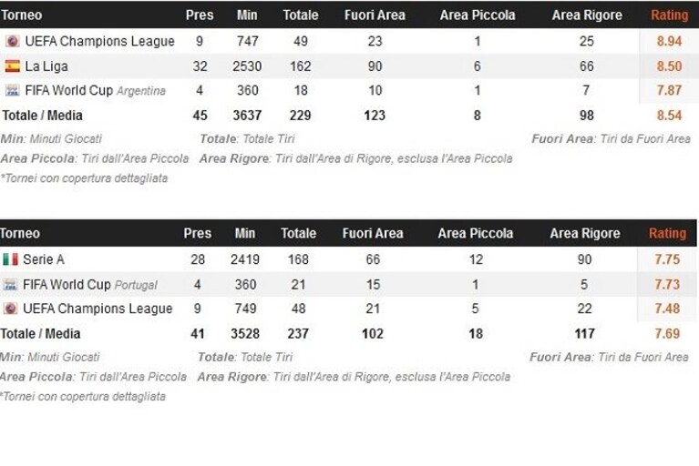The image size is (699, 466).
Task: Sort first table by Rating column
Action: [x=670, y=15]
